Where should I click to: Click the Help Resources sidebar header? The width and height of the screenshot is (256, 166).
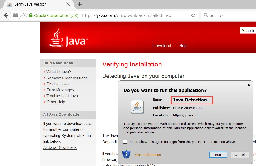click(x=68, y=63)
